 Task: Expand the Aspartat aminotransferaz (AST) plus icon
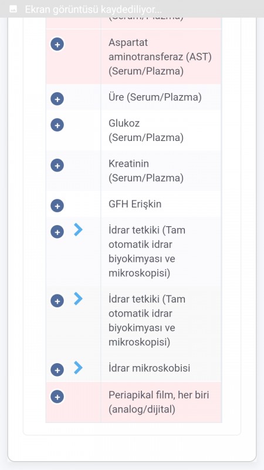point(57,45)
